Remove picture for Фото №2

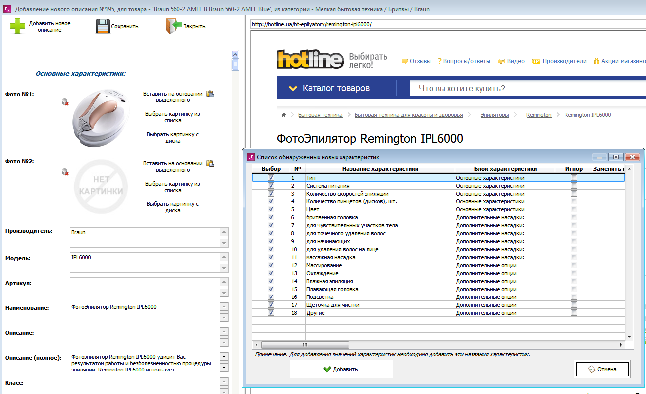coord(65,172)
